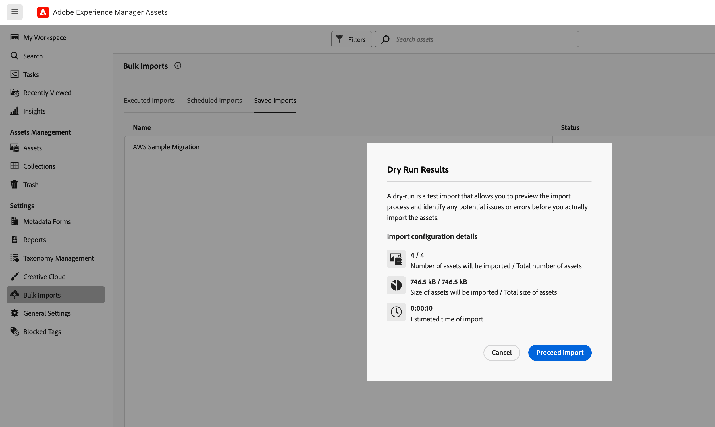Click the Collections sidebar icon
Viewport: 715px width, 427px height.
tap(14, 166)
